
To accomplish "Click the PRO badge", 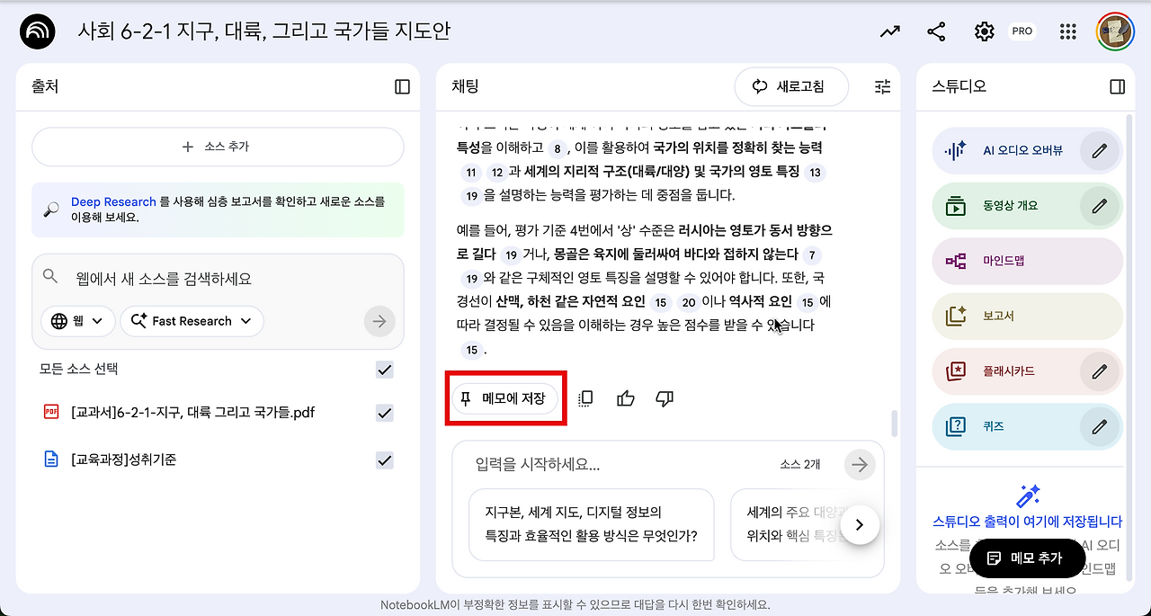I will click(1022, 31).
